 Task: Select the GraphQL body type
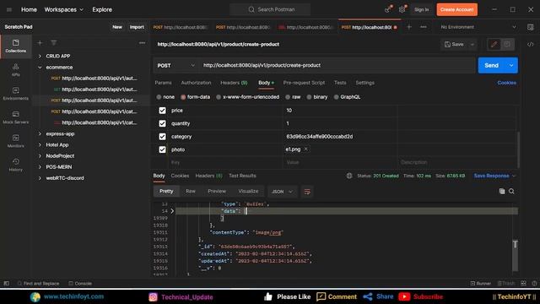point(336,97)
